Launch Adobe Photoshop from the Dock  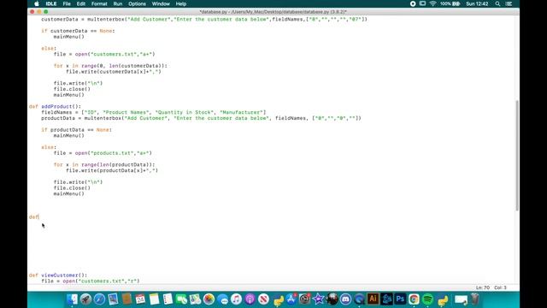[x=400, y=299]
